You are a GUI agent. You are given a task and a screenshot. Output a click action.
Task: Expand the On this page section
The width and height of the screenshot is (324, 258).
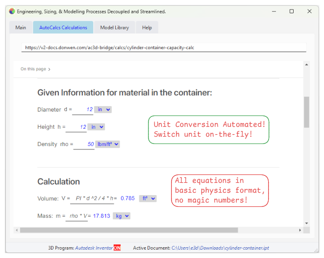coord(35,69)
